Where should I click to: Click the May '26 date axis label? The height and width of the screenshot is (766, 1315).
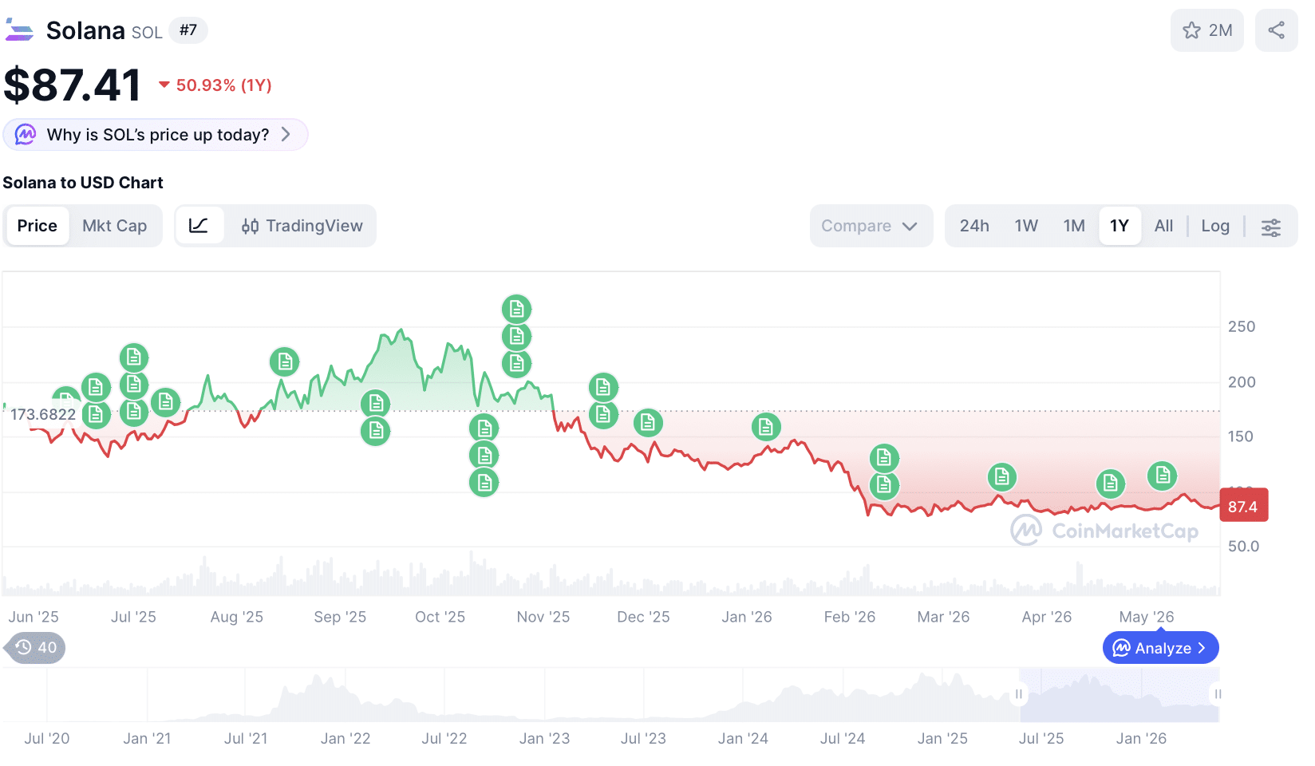pyautogui.click(x=1147, y=617)
